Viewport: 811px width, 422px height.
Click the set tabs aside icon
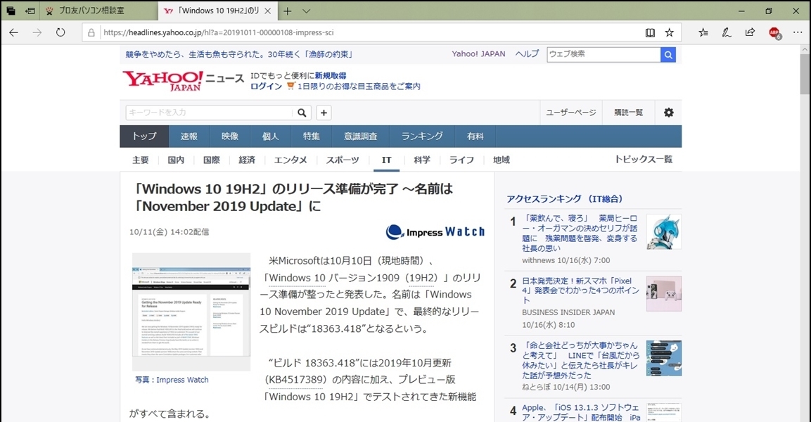(x=30, y=11)
